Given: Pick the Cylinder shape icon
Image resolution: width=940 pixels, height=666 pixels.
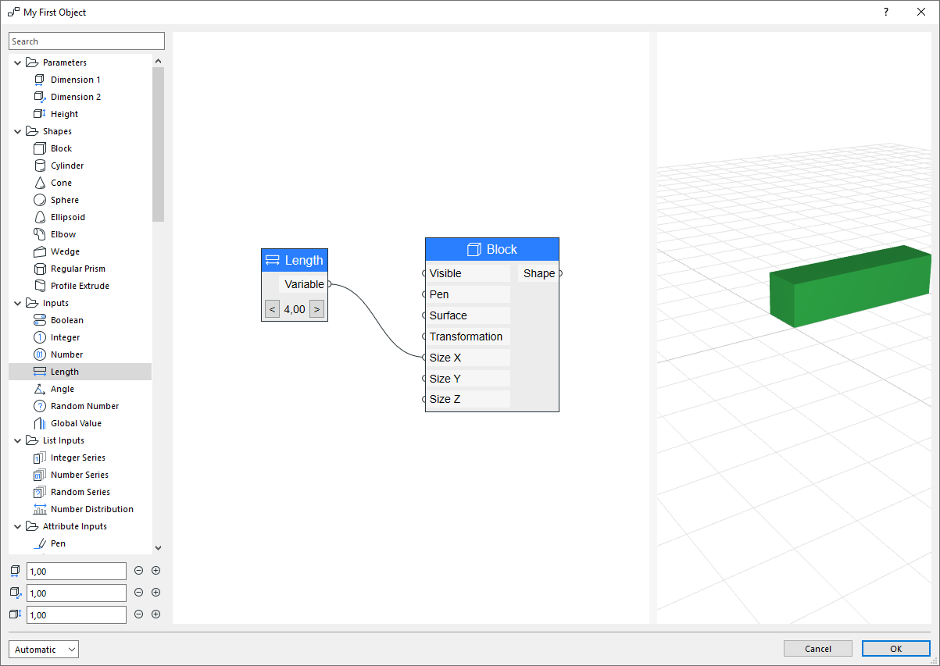Looking at the screenshot, I should tap(40, 166).
